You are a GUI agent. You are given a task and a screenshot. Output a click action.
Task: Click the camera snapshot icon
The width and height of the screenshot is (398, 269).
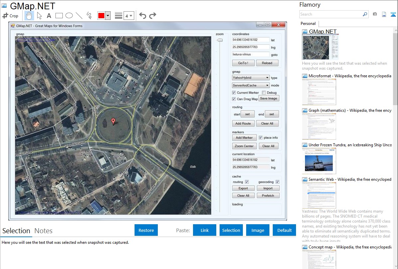pyautogui.click(x=375, y=14)
